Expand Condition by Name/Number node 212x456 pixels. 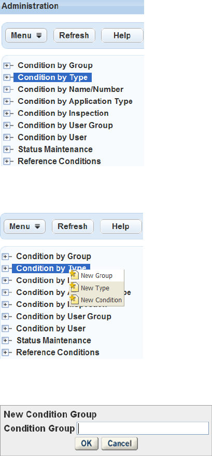point(7,89)
